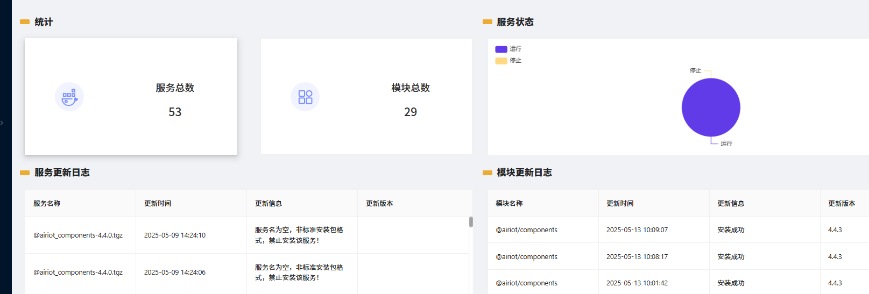Click version 4.4.3 in the 10:08:17 row
Viewport: 869px width, 294px height.
[835, 257]
